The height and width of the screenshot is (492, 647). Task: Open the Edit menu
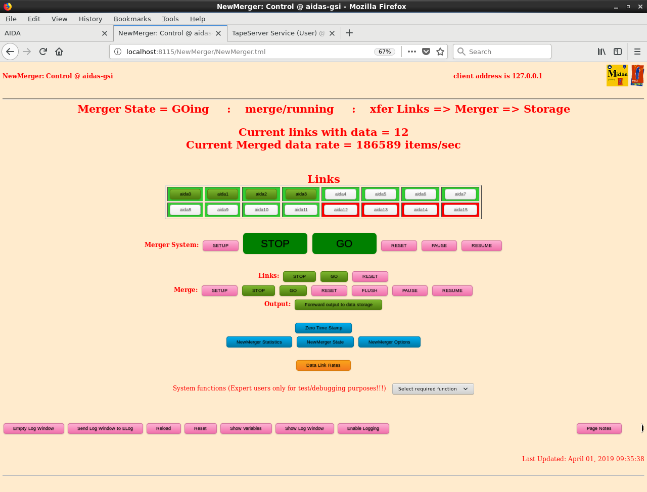(34, 19)
